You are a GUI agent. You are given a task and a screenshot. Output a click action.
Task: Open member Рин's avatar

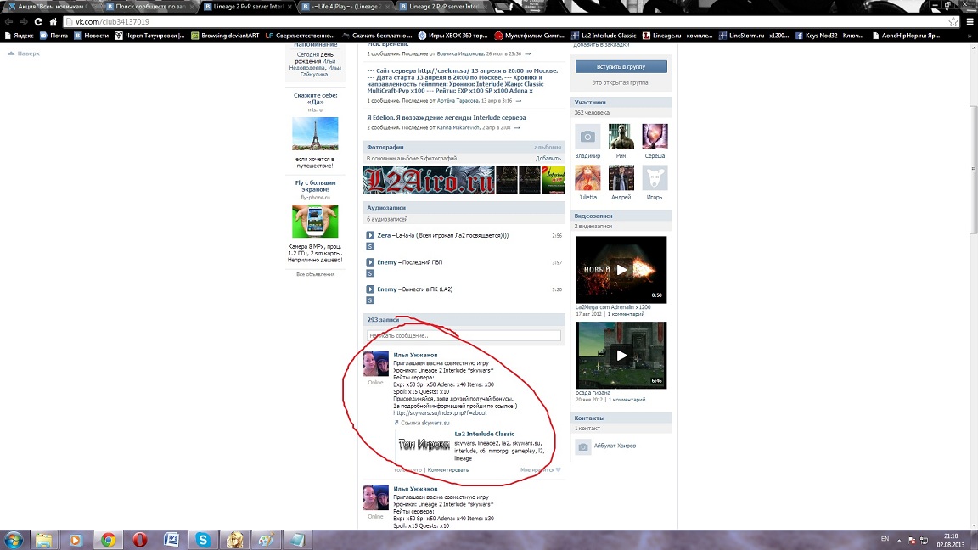(621, 137)
